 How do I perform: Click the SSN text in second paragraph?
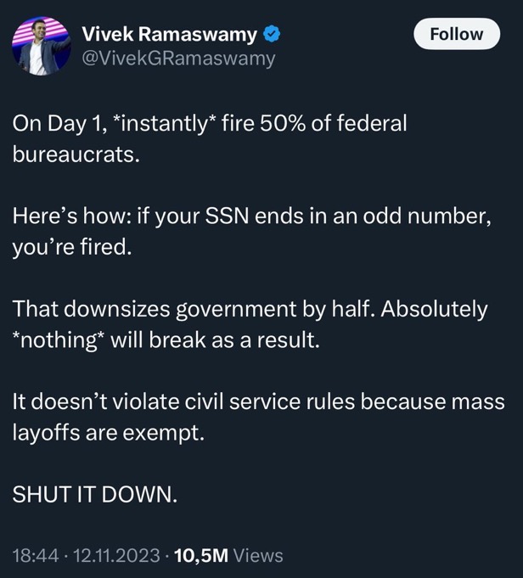point(227,216)
